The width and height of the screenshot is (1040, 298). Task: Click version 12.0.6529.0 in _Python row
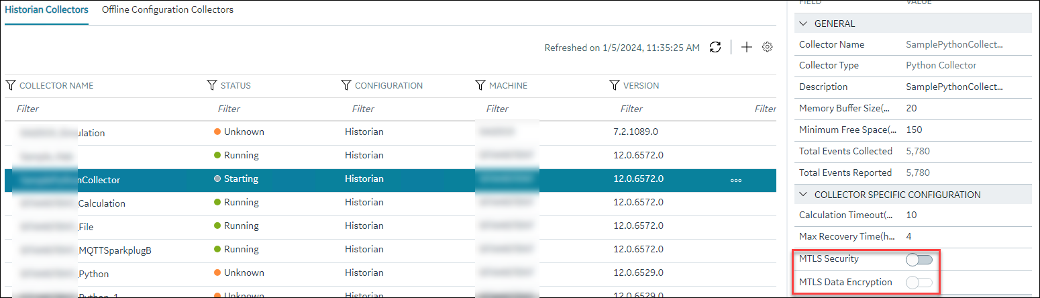coord(638,273)
